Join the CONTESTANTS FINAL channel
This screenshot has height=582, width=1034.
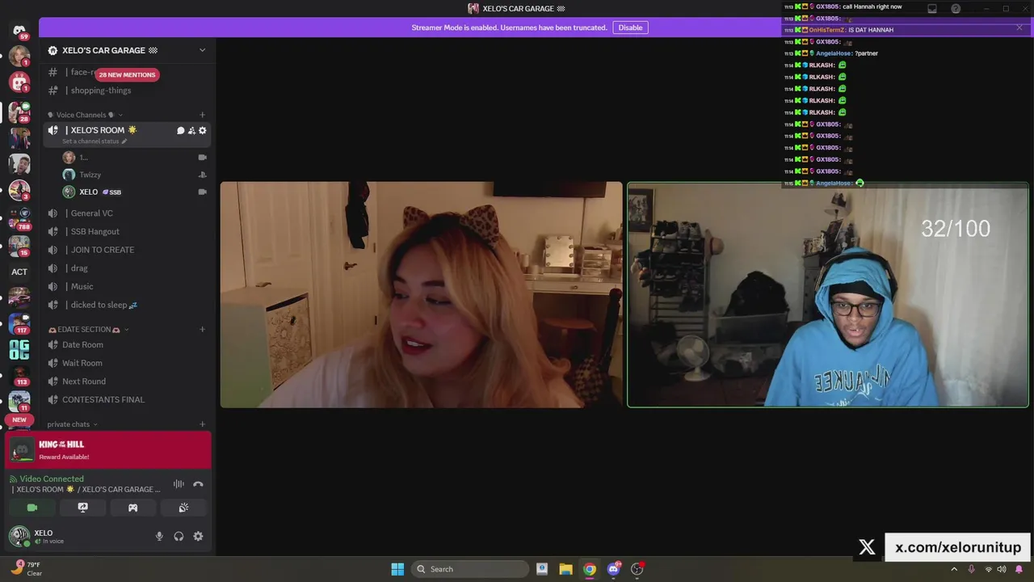pos(127,399)
